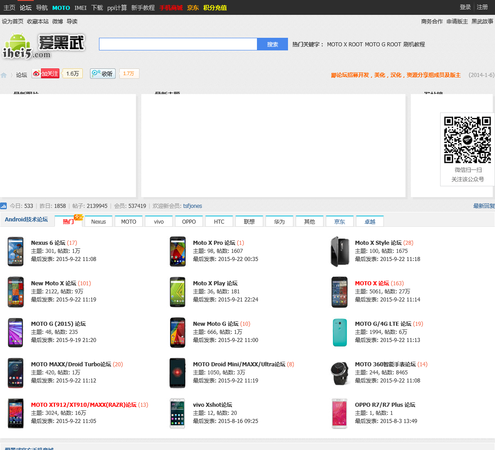495x450 pixels.
Task: Open the teal MOTO G/4G LTE image
Action: (x=340, y=333)
